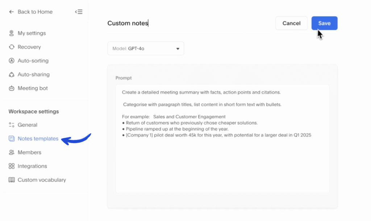Click the Custom notes title field
Image resolution: width=371 pixels, height=221 pixels.
(128, 23)
